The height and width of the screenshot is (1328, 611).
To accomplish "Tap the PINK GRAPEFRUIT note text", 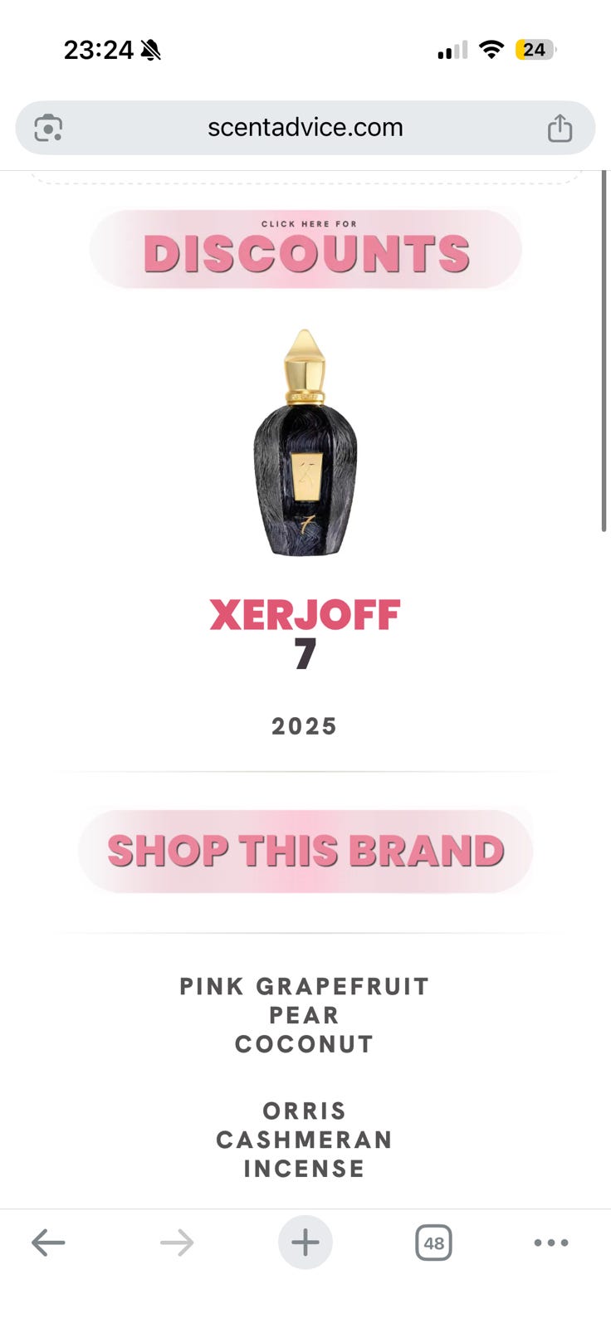I will coord(305,986).
